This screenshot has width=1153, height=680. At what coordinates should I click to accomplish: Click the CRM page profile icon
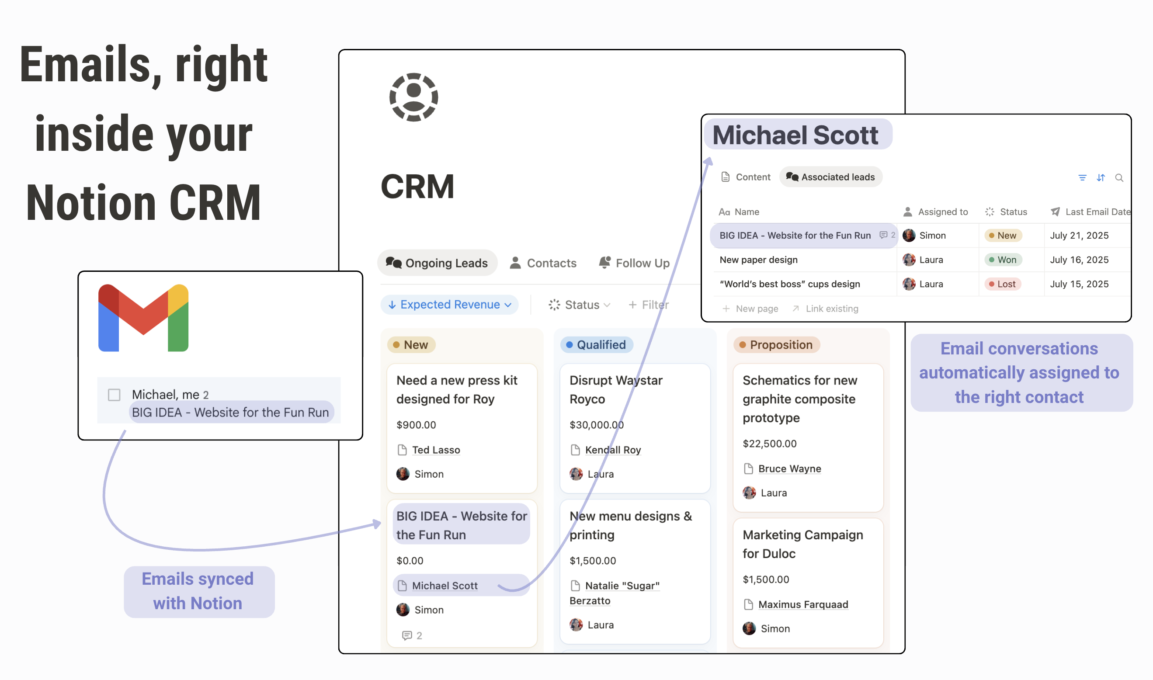coord(413,97)
